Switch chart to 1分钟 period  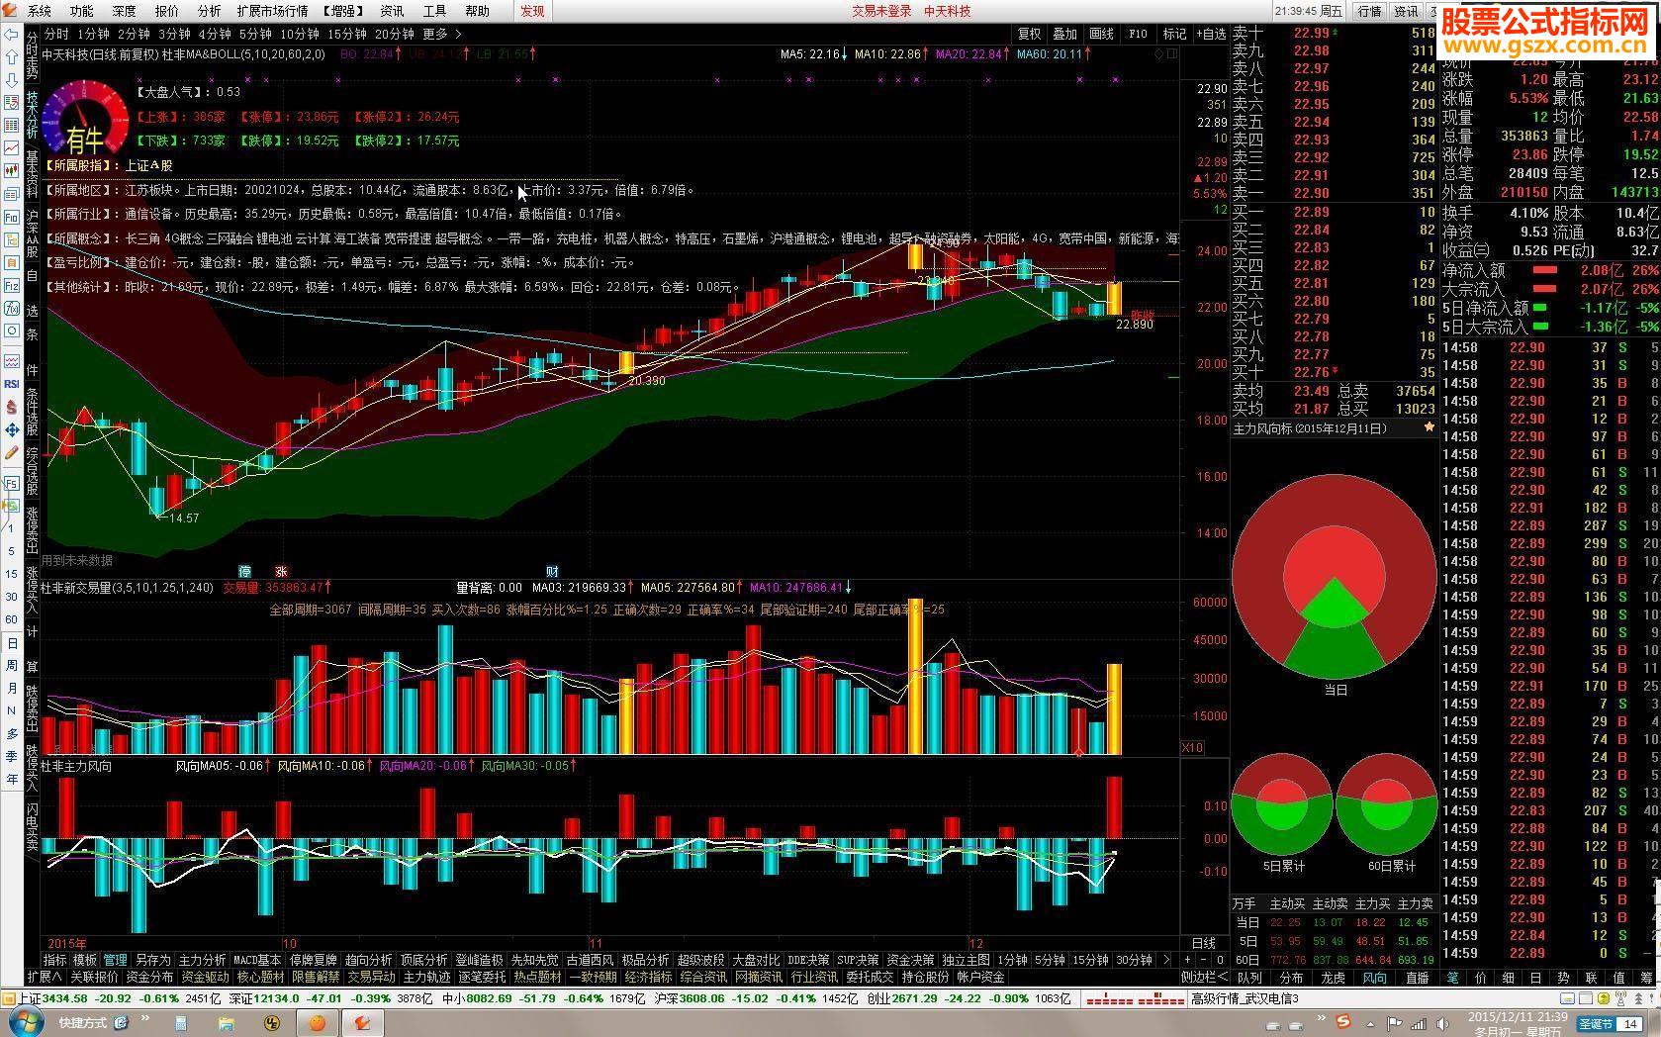pos(93,34)
